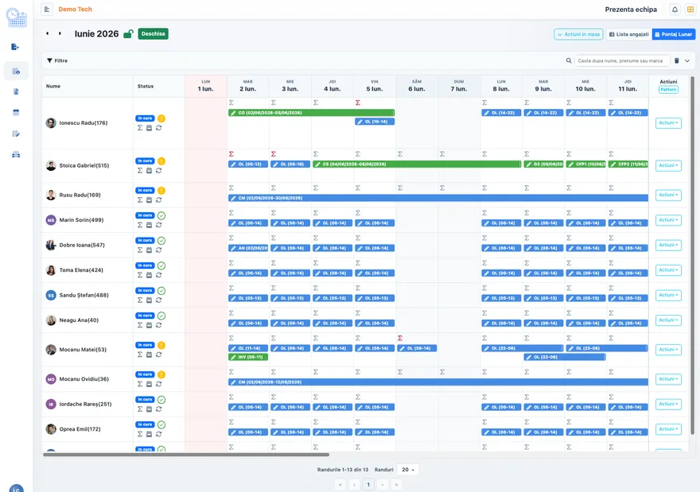Click employee name Iordache Rareș(251)
This screenshot has width=700, height=492.
click(85, 404)
